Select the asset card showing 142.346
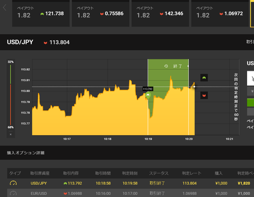This screenshot has width=254, height=197. pos(160,14)
